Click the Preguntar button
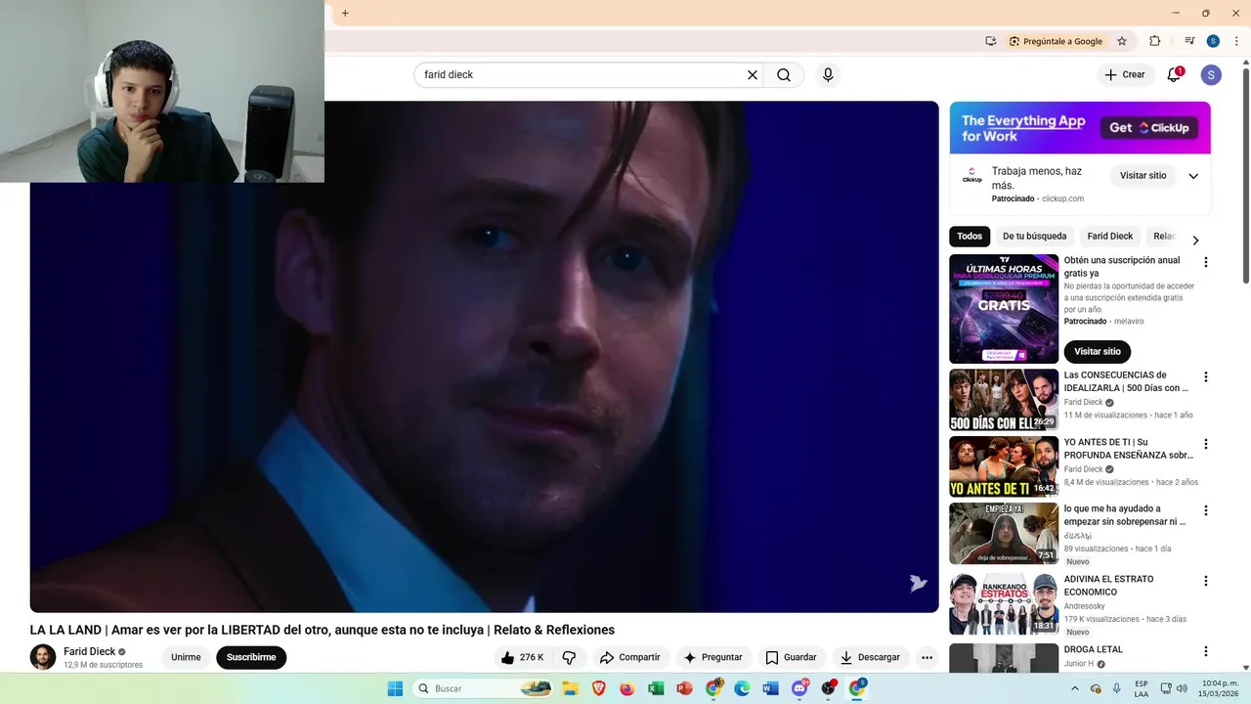Screen dimensions: 1251x704 (713, 658)
